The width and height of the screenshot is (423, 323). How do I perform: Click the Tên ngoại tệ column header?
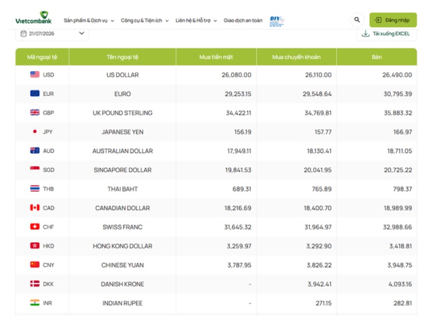pos(123,57)
